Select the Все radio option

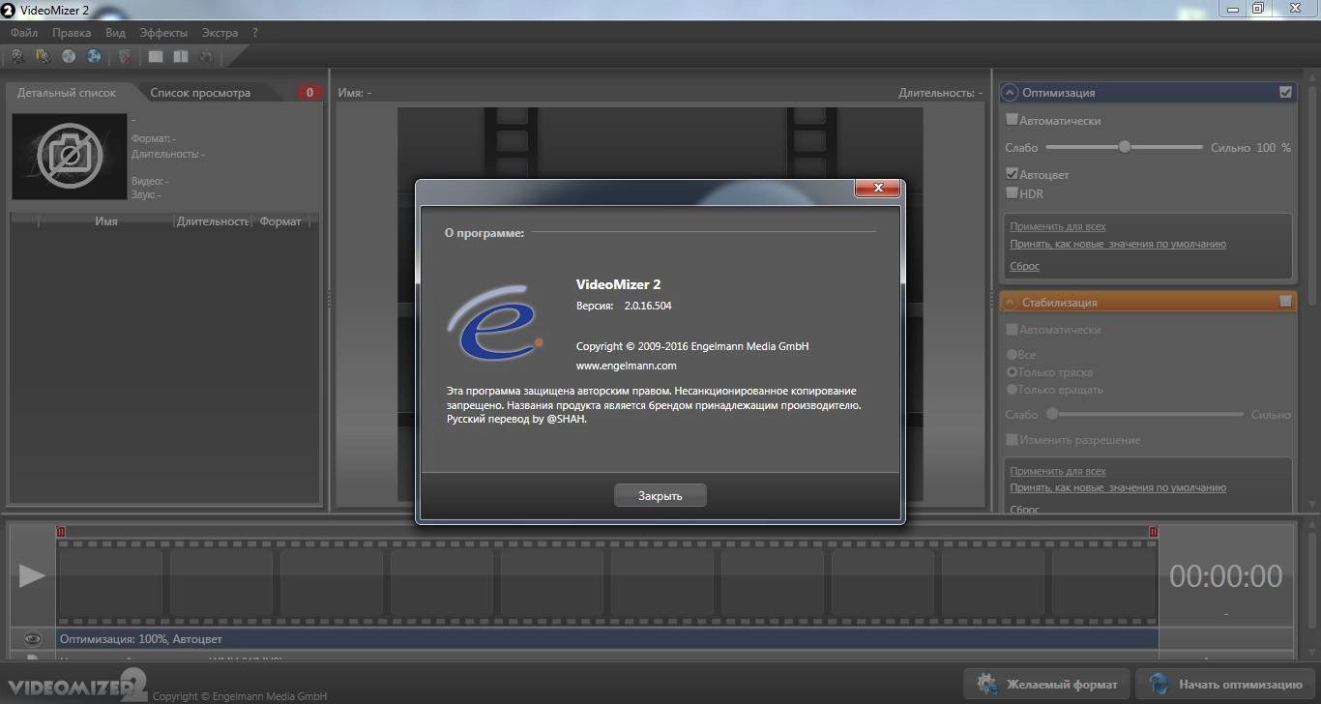tap(1012, 354)
